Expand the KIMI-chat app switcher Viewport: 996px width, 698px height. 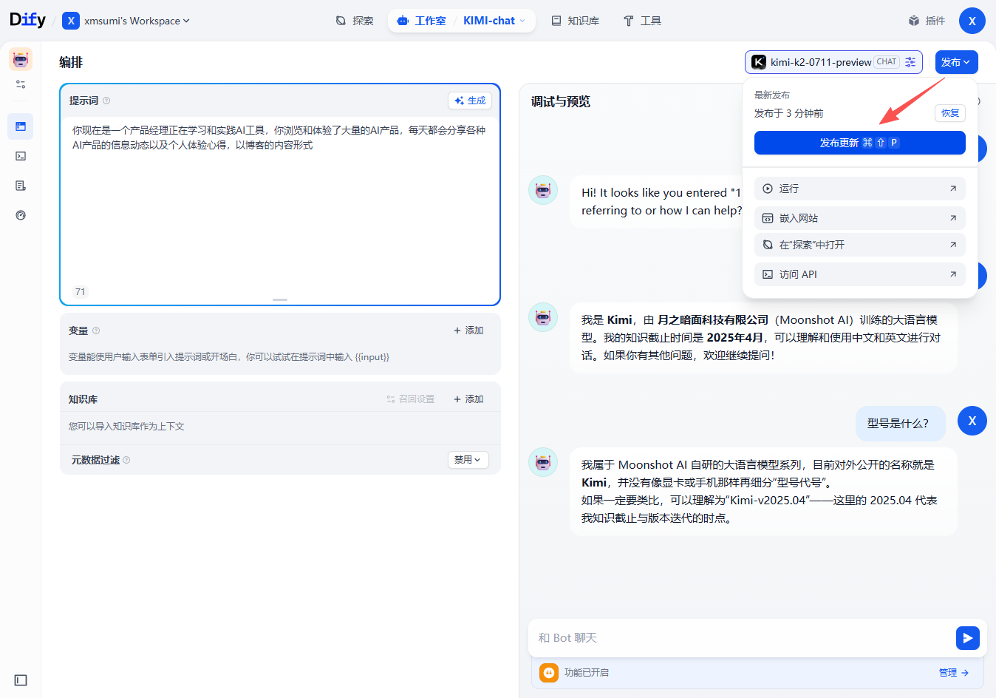click(494, 21)
